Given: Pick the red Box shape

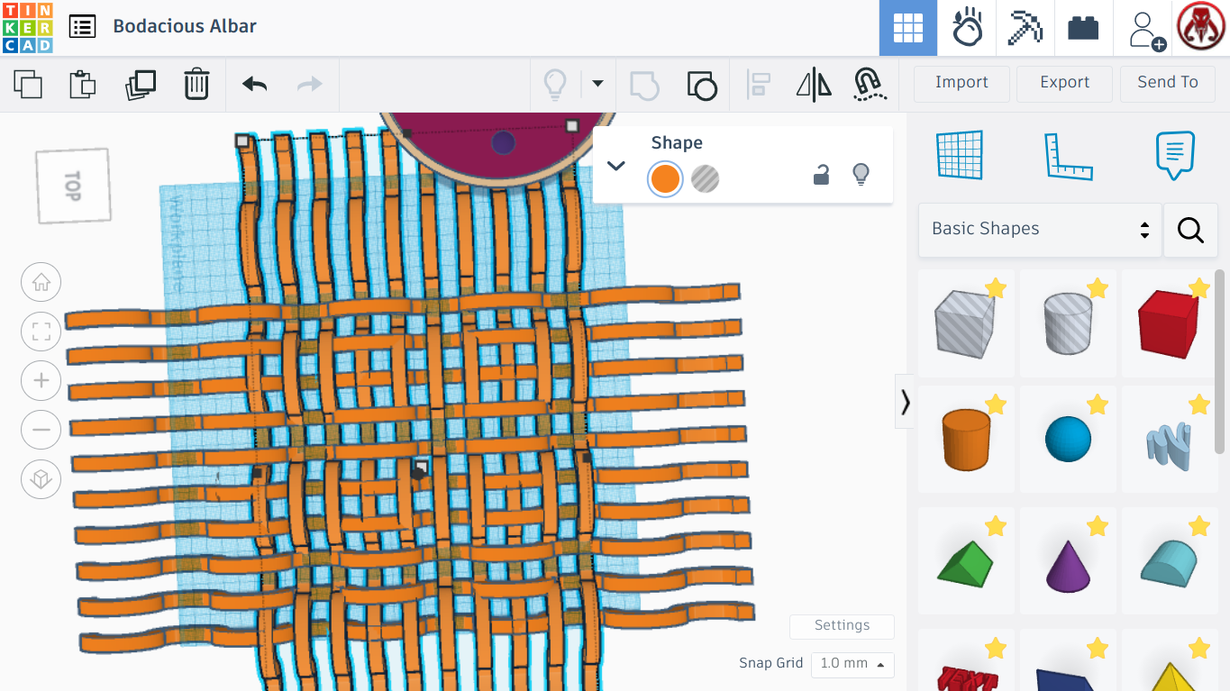Looking at the screenshot, I should click(1170, 323).
